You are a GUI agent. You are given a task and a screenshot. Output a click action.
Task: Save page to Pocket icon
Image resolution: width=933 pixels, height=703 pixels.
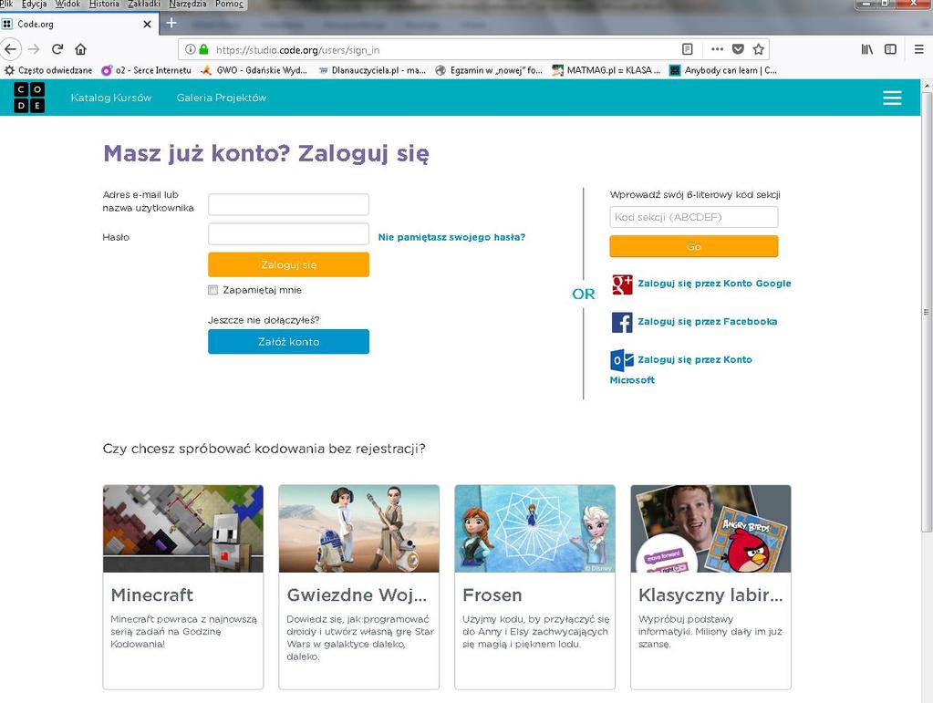coord(738,49)
